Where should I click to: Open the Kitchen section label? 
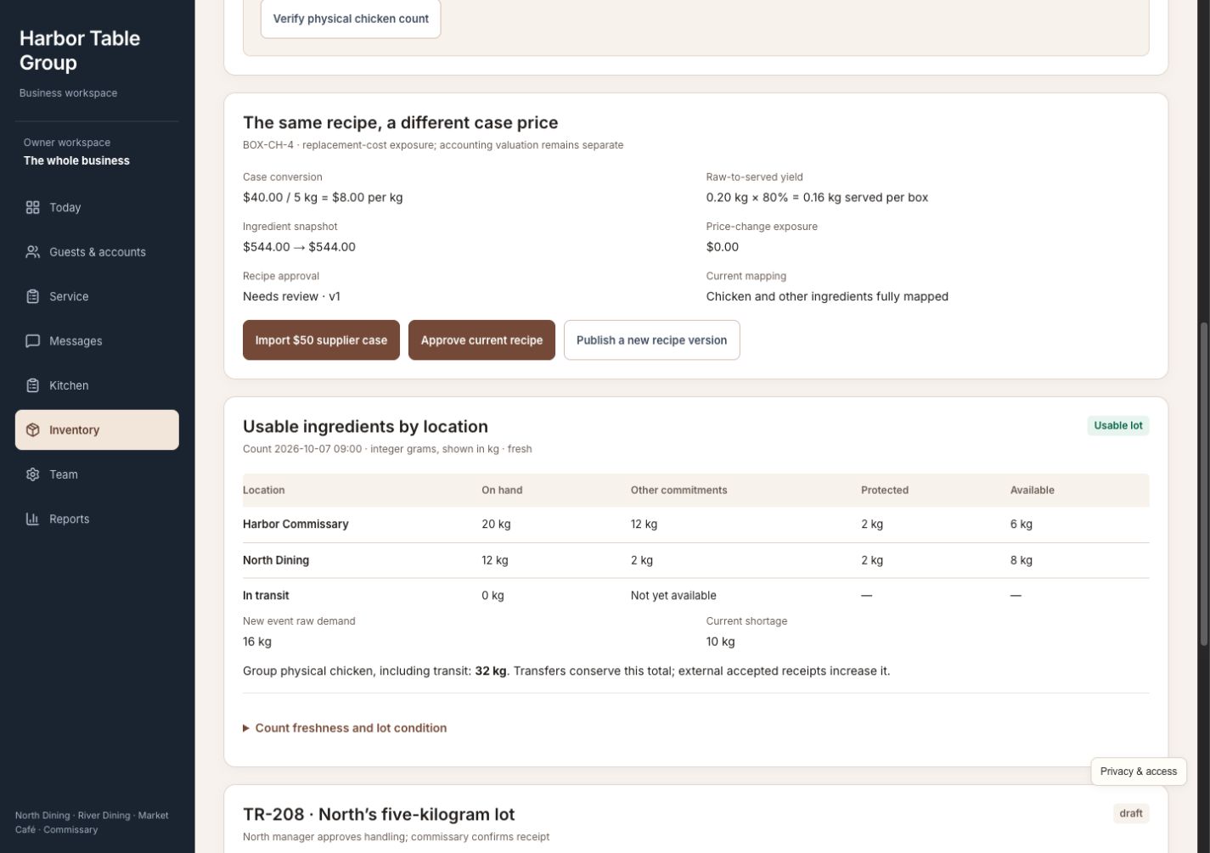pyautogui.click(x=69, y=385)
